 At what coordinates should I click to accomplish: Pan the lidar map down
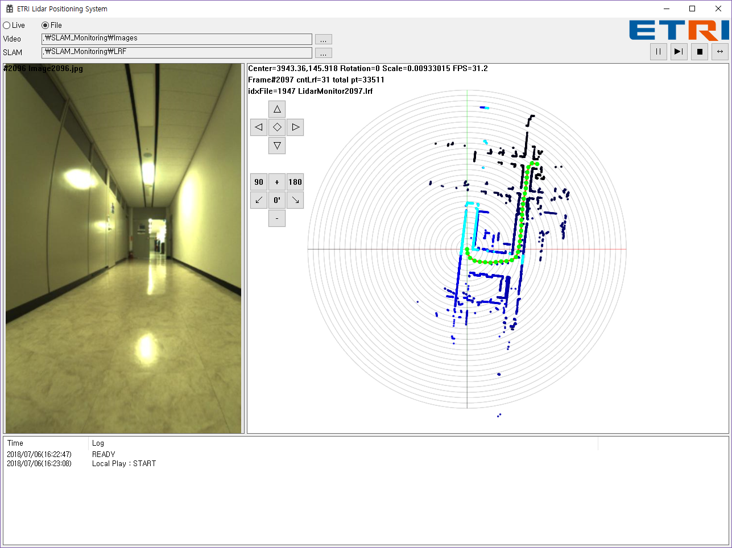pos(277,146)
